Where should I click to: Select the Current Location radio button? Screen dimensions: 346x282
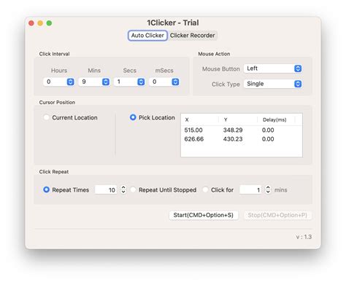(46, 117)
